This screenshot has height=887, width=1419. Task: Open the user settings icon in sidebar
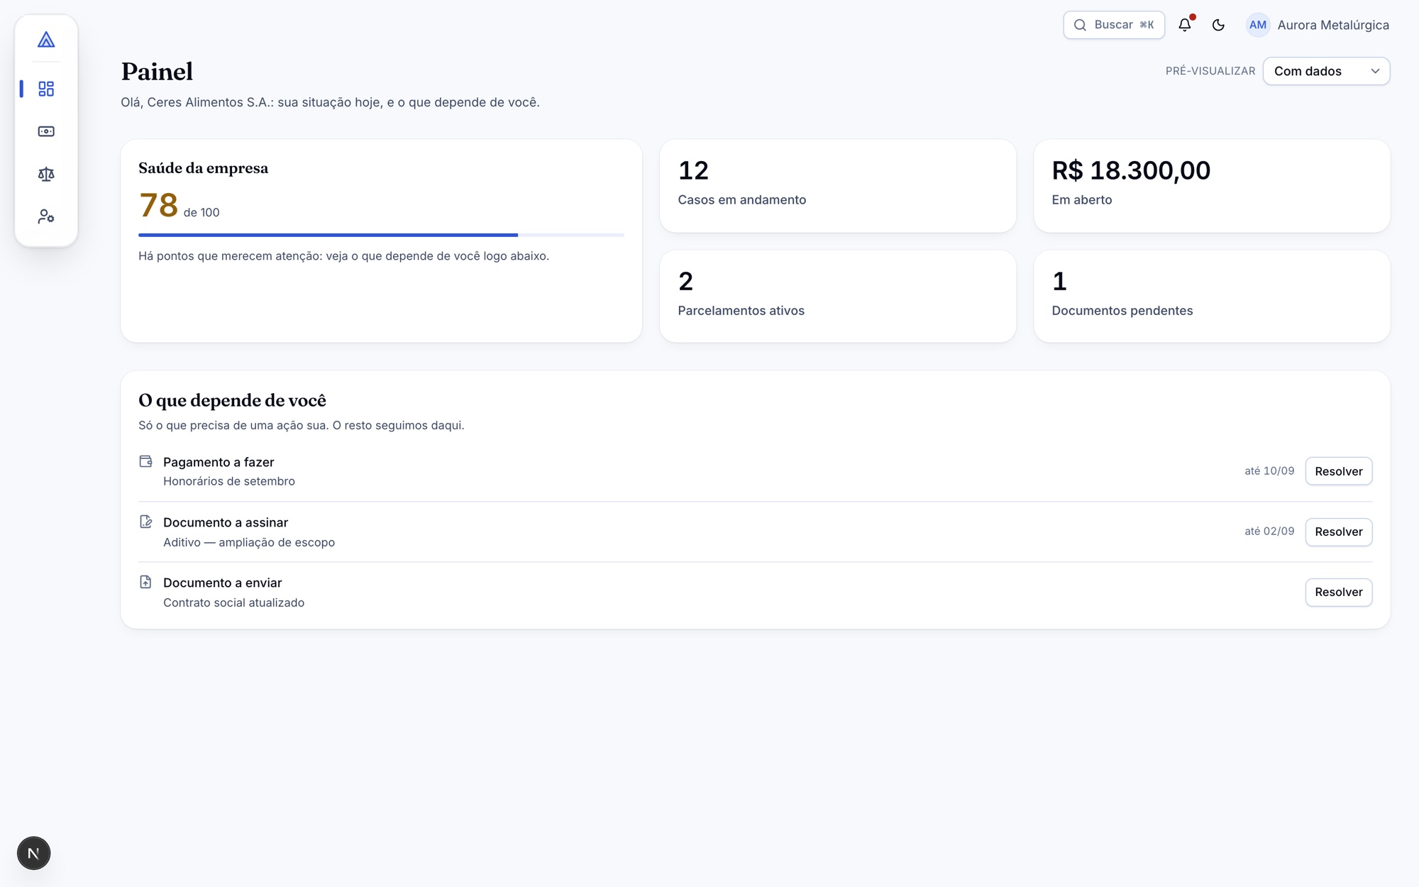[x=46, y=216]
